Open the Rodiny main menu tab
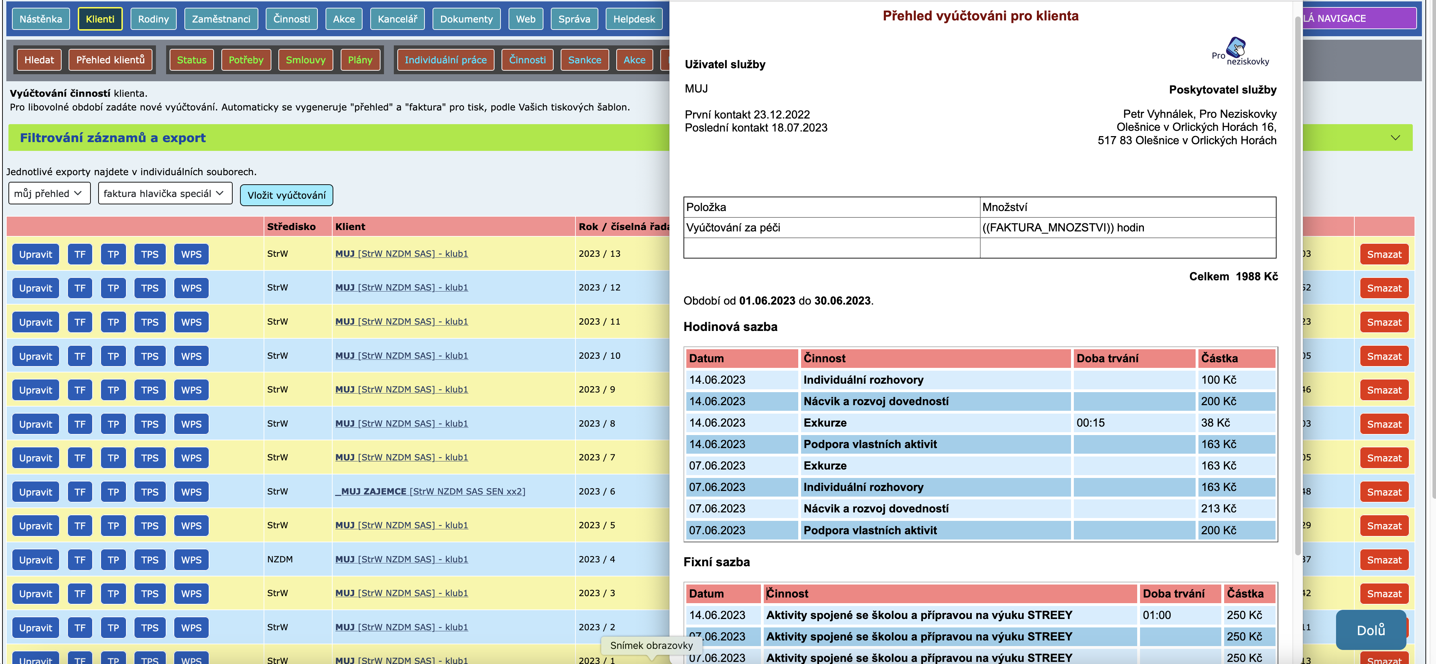 click(153, 19)
